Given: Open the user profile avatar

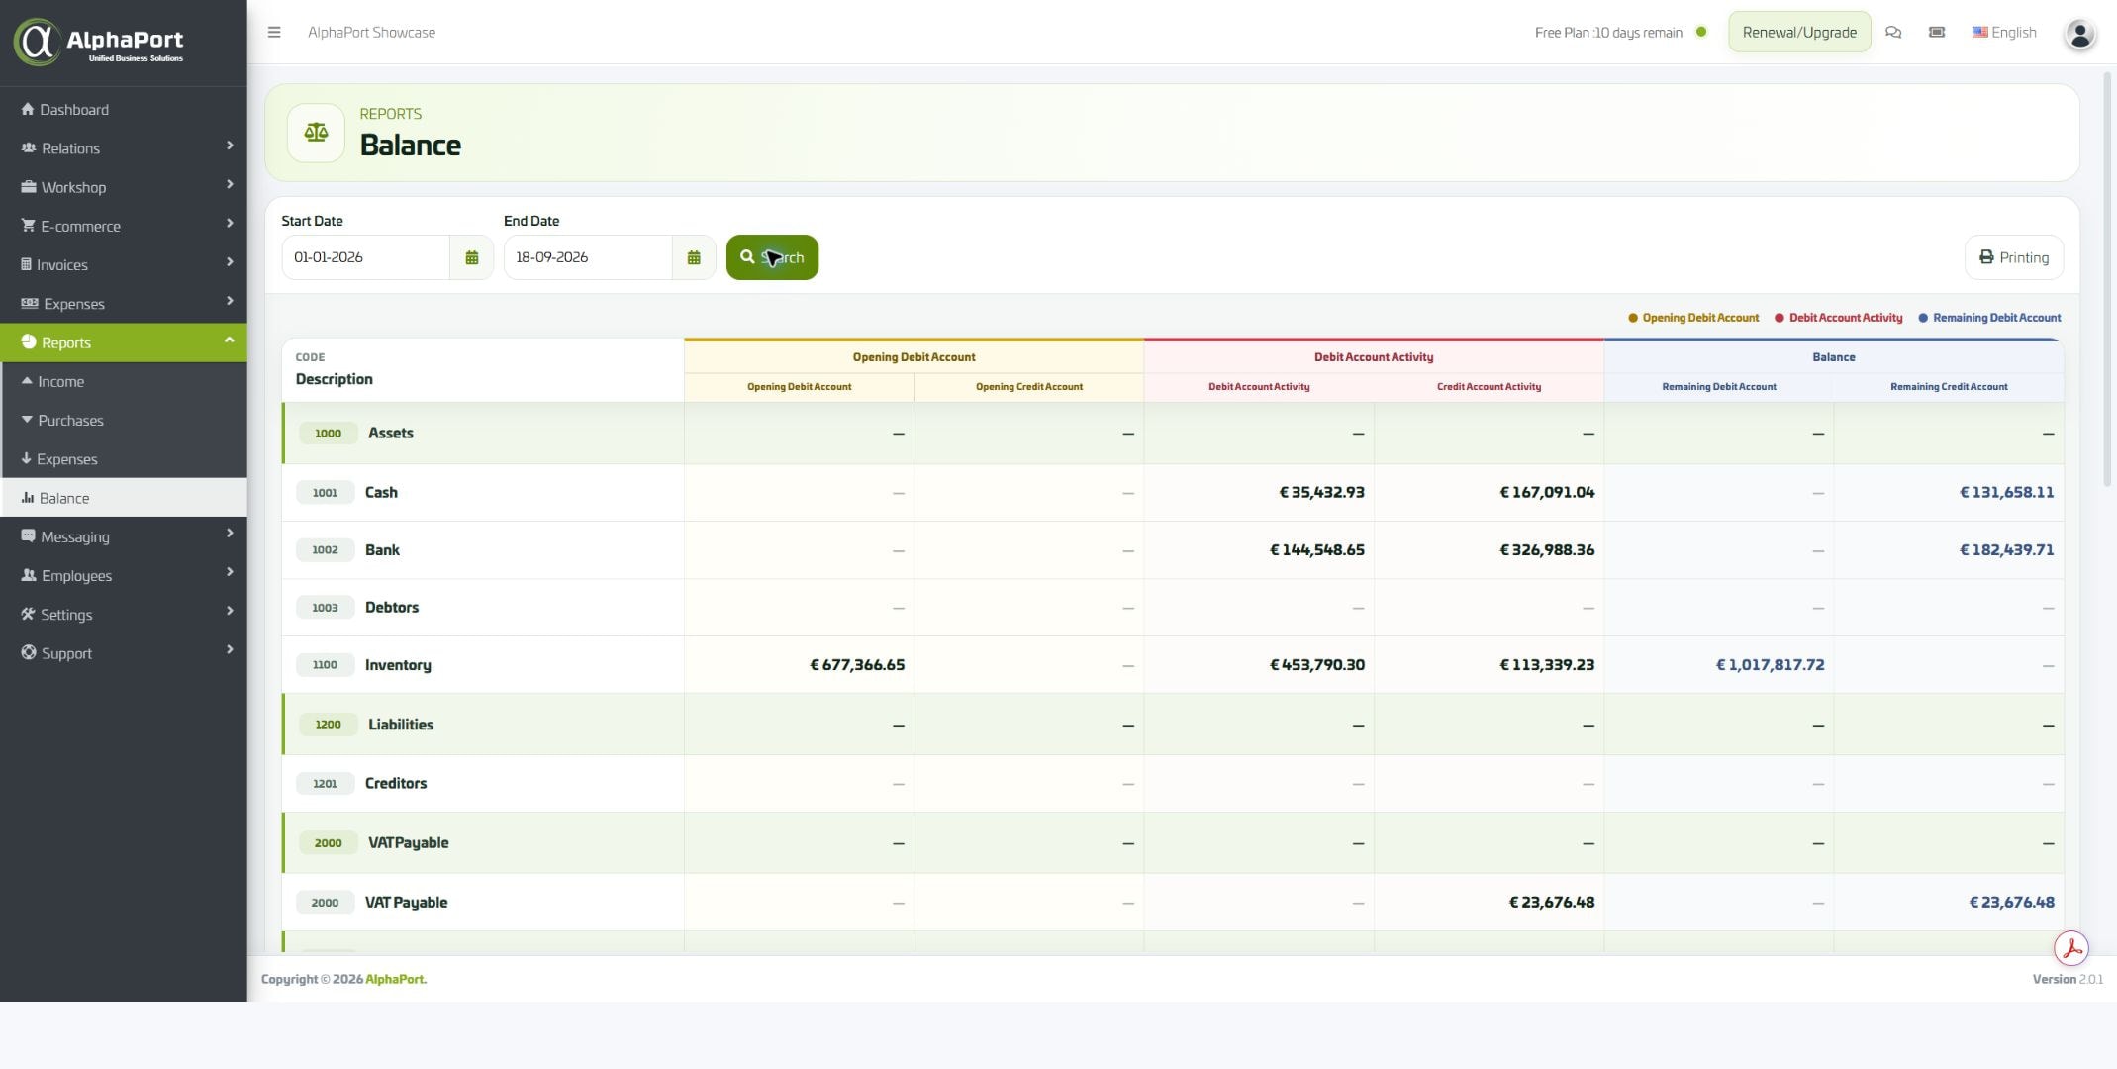Looking at the screenshot, I should coord(2079,35).
